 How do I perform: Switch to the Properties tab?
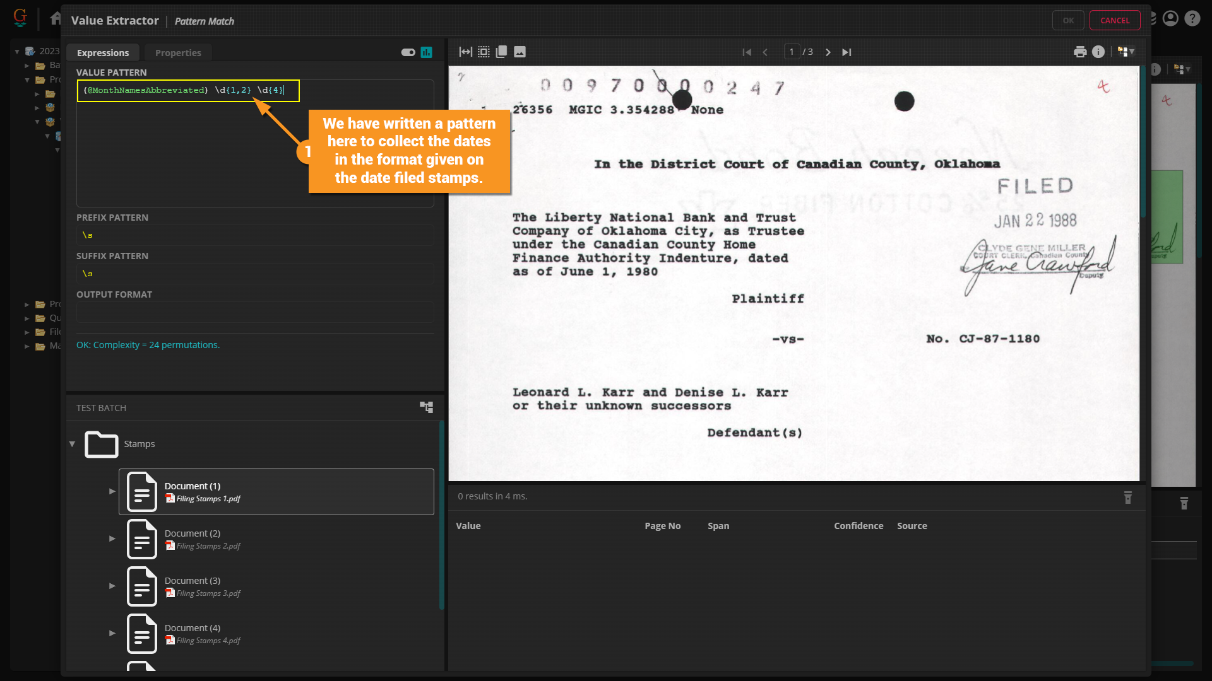pos(178,53)
